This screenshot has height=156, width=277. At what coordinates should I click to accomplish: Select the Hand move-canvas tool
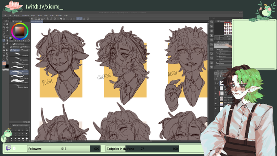pyautogui.click(x=7, y=24)
